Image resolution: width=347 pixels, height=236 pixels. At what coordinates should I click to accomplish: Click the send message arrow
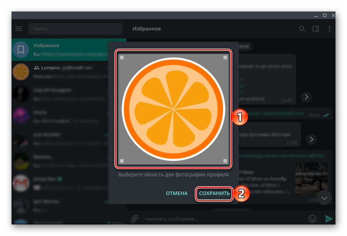329,219
